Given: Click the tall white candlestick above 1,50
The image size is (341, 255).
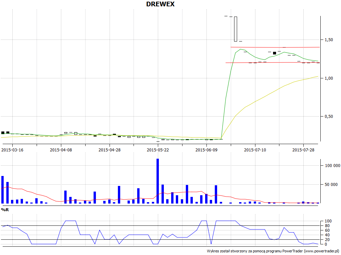Looking at the screenshot, I should click(x=235, y=29).
